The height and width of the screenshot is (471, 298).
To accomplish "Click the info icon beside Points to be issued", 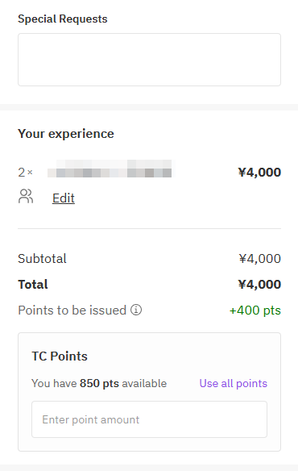I will 136,310.
